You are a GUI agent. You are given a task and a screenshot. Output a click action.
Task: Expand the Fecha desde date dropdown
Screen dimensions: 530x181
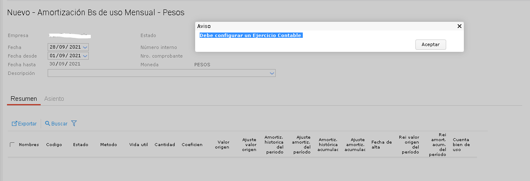coord(85,56)
